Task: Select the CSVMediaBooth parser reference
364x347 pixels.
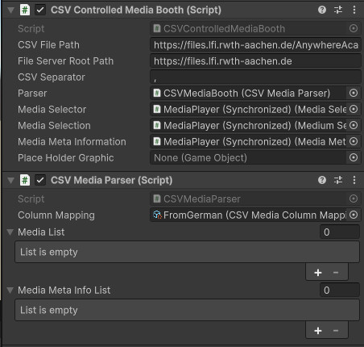Action: coord(248,93)
